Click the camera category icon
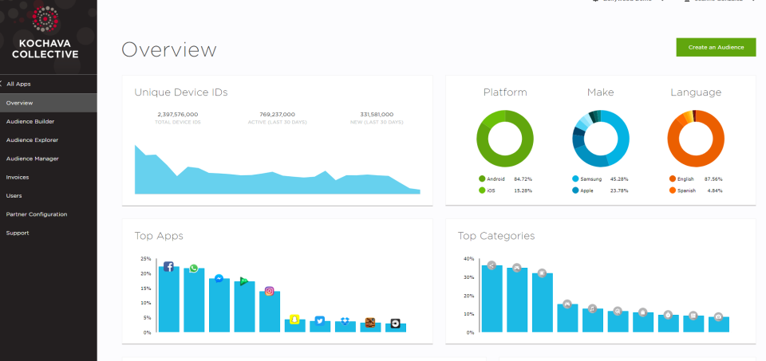 (718, 316)
